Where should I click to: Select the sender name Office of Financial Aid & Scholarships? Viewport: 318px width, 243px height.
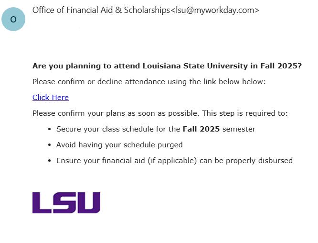click(101, 10)
